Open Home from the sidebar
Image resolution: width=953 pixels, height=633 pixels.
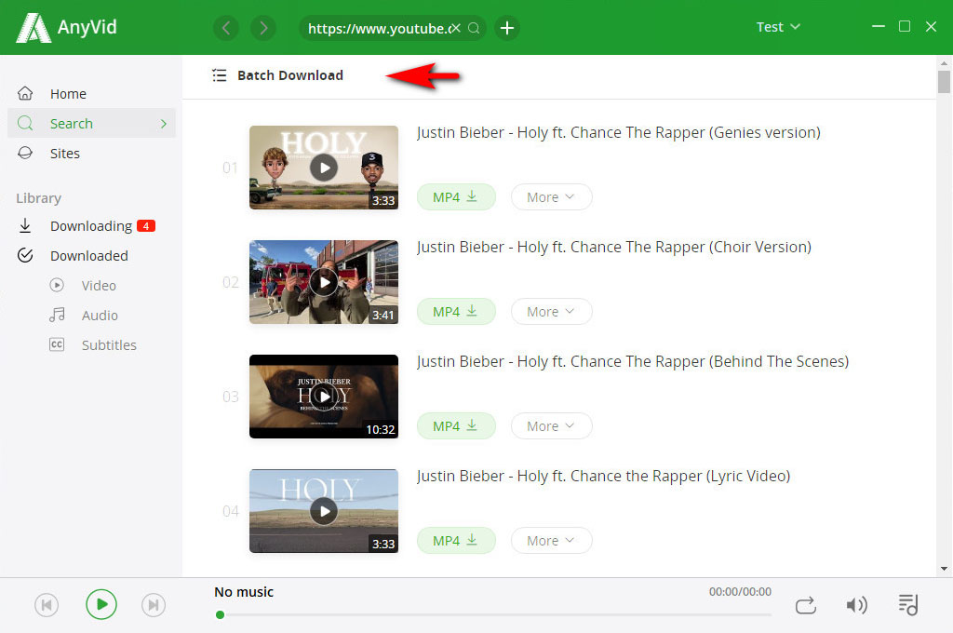pos(92,94)
